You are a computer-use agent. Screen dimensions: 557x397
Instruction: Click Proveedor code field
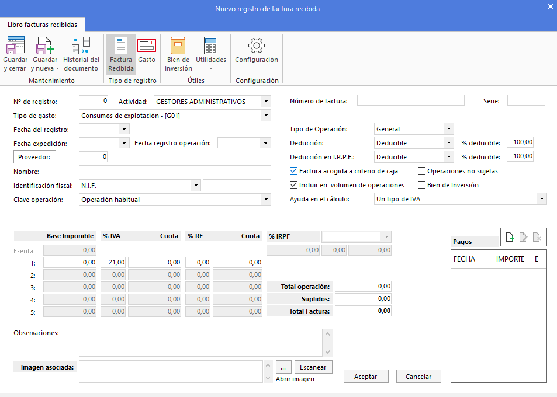94,157
